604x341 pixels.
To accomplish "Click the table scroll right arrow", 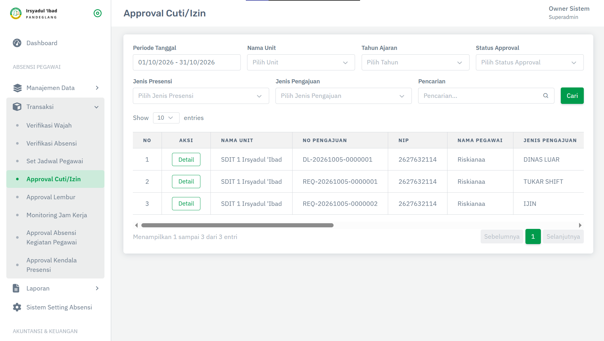I will (x=580, y=225).
